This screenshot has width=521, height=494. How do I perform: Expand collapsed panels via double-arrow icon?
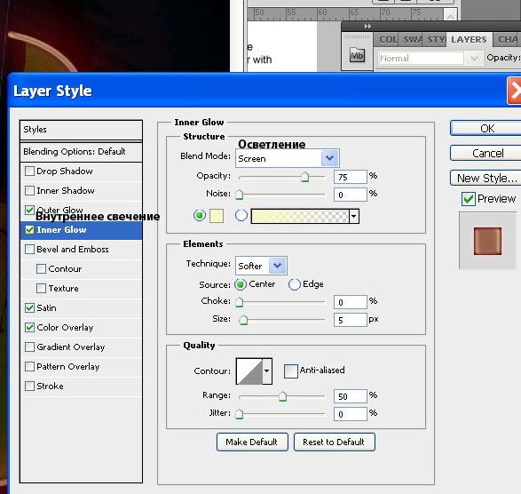pyautogui.click(x=367, y=27)
